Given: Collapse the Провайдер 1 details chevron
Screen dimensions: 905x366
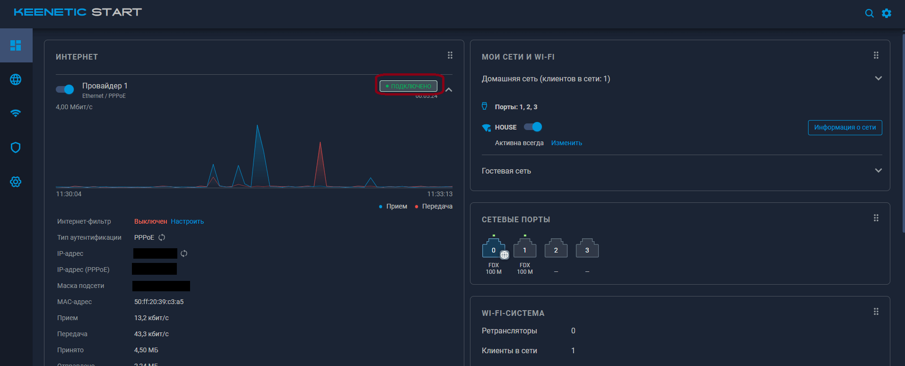Looking at the screenshot, I should [449, 89].
